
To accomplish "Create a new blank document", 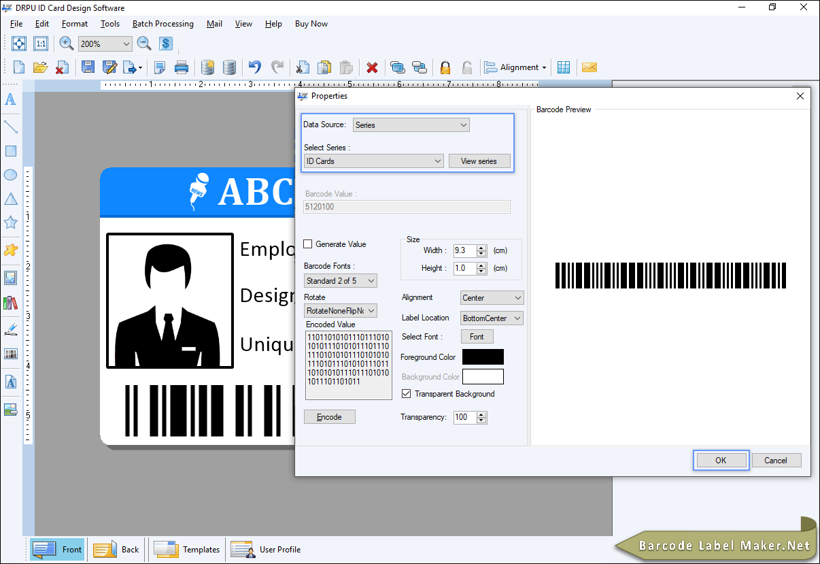I will point(19,67).
